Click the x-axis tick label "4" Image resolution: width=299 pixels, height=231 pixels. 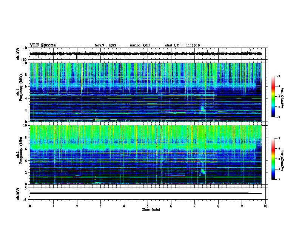tap(124, 206)
